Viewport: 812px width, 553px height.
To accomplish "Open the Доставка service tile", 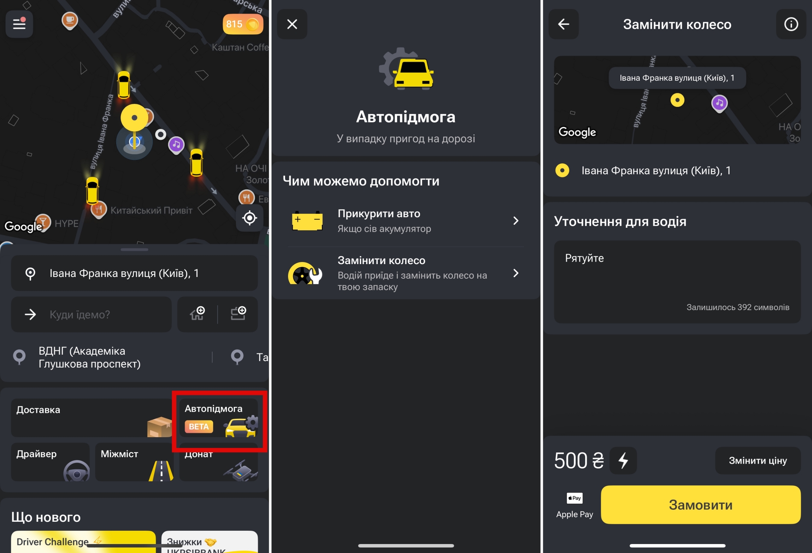I will pyautogui.click(x=92, y=418).
